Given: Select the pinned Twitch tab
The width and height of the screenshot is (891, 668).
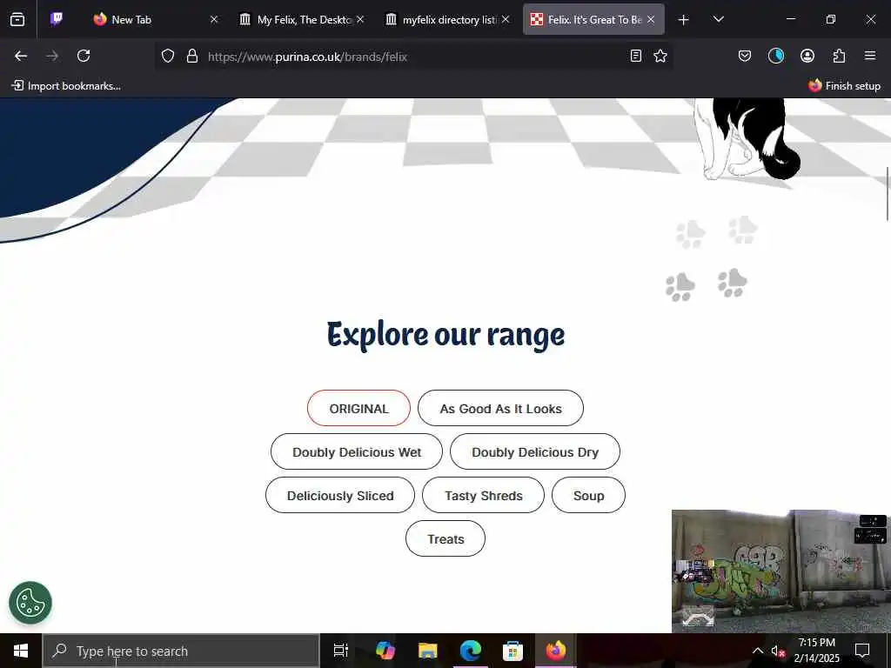Looking at the screenshot, I should (57, 19).
